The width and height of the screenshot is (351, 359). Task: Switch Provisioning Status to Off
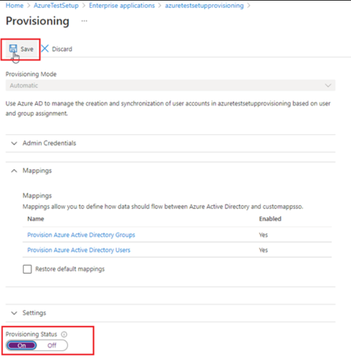52,345
